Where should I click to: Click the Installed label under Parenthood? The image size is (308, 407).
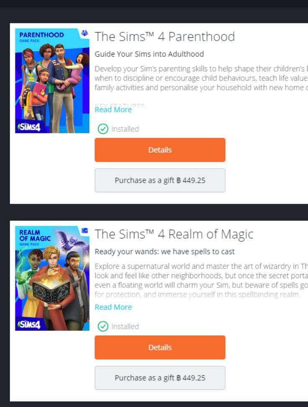(125, 129)
